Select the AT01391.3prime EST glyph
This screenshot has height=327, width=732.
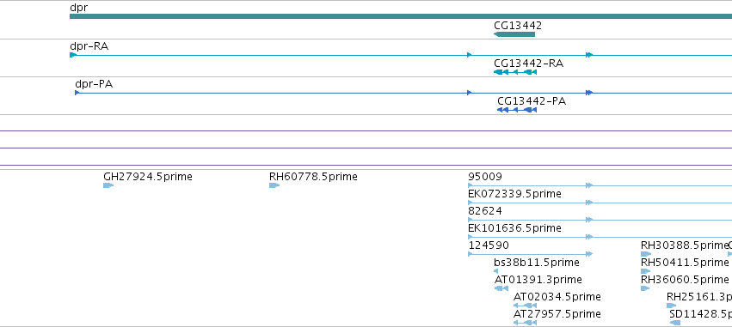(x=501, y=288)
